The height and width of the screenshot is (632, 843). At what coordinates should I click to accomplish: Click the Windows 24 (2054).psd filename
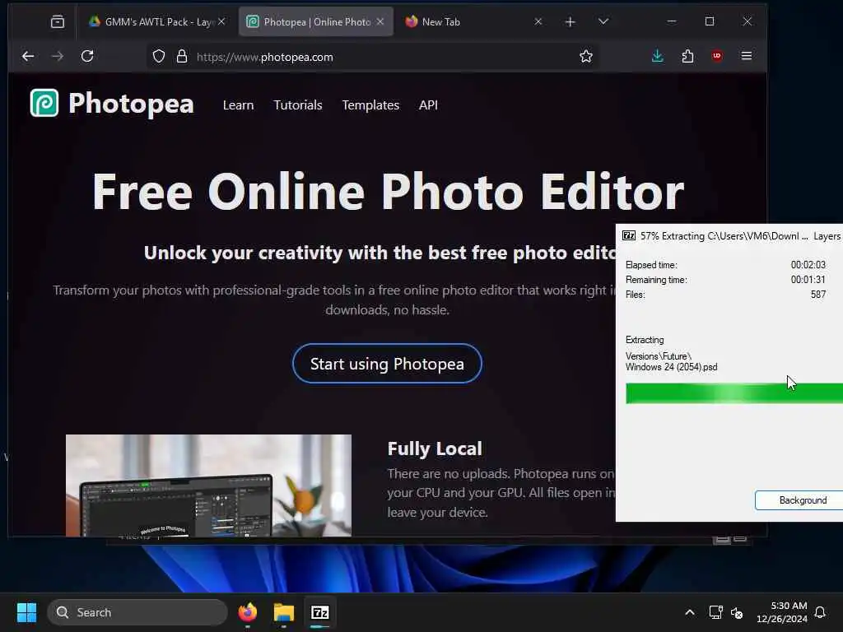pyautogui.click(x=672, y=367)
